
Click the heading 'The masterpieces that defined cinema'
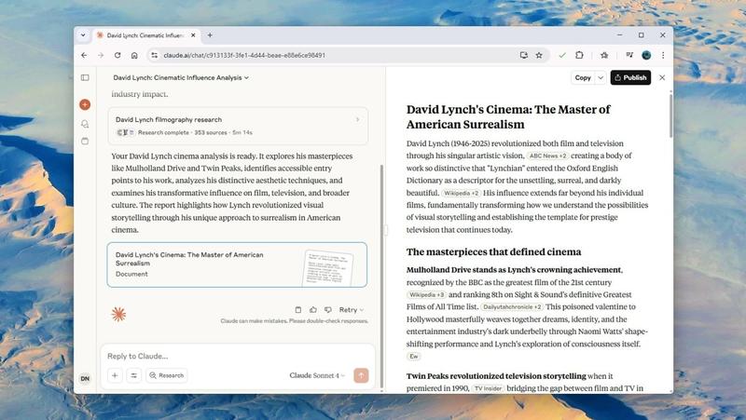pos(493,251)
